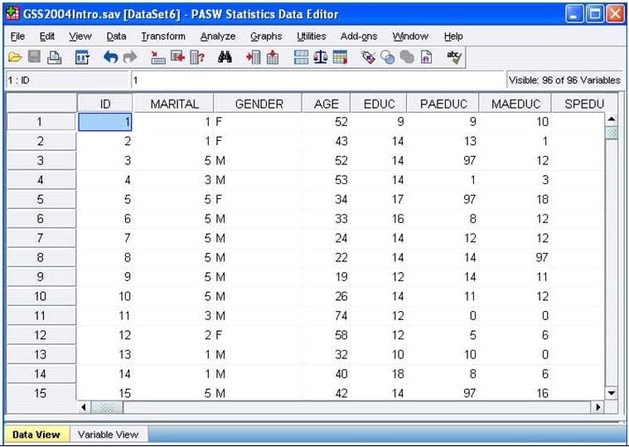Click the Insert cases icon
Viewport: 629px width, 447px height.
point(254,57)
